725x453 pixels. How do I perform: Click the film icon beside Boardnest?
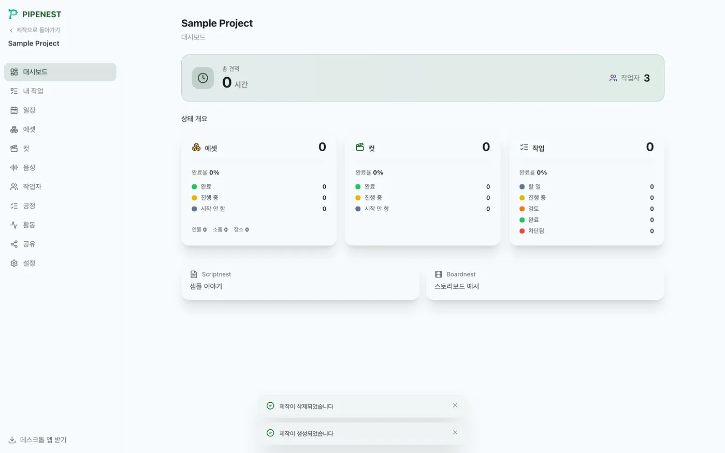click(x=439, y=274)
